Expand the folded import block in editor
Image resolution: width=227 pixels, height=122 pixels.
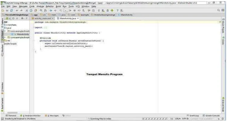[33, 27]
